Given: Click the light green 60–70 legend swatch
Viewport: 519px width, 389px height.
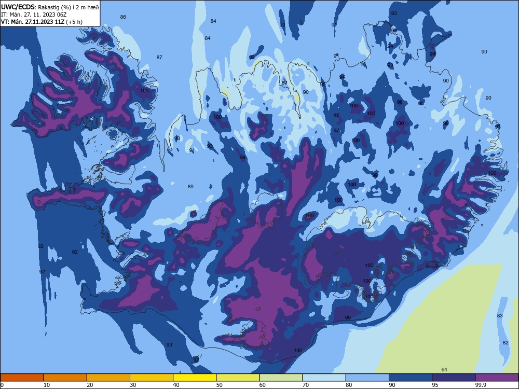Looking at the screenshot, I should tap(281, 378).
